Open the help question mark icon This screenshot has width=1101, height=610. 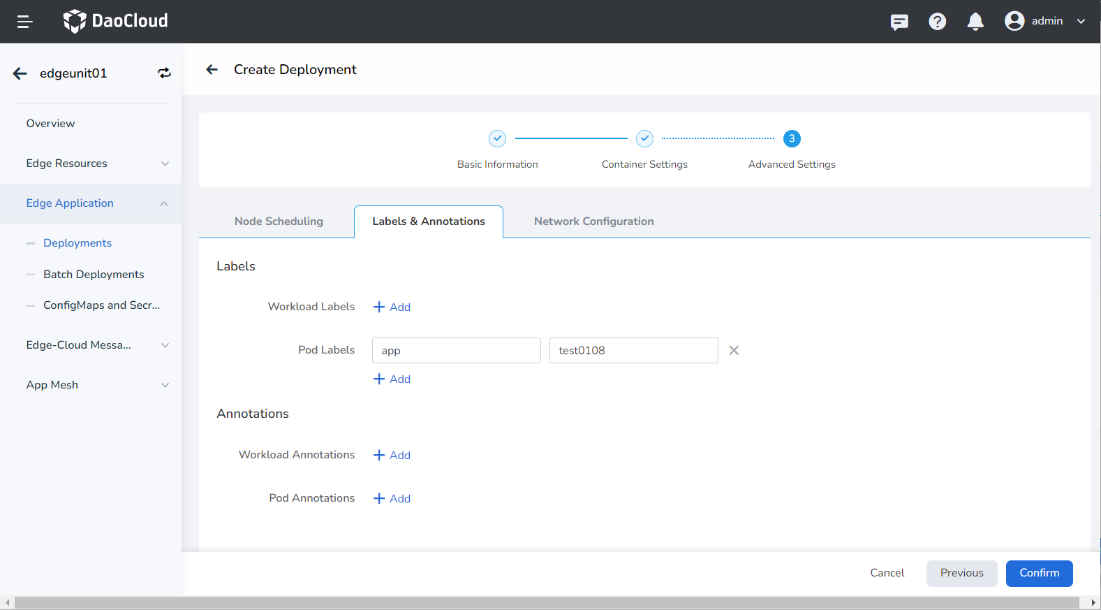coord(937,22)
